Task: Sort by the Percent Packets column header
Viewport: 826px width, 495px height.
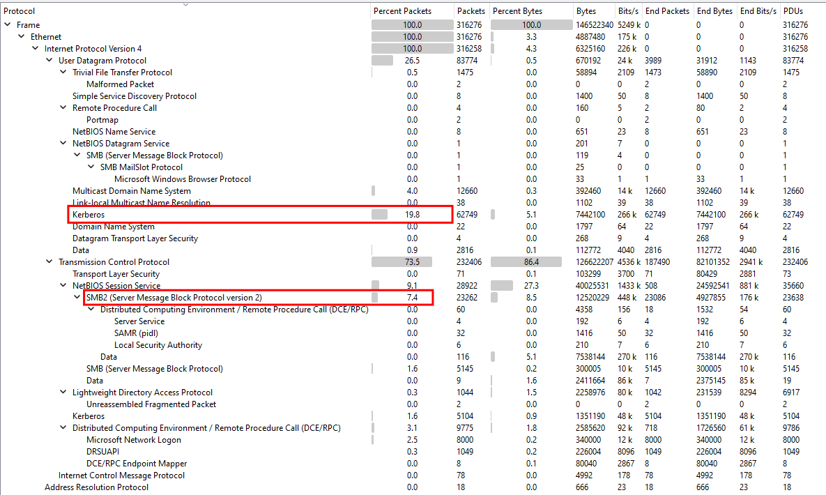Action: click(x=402, y=11)
